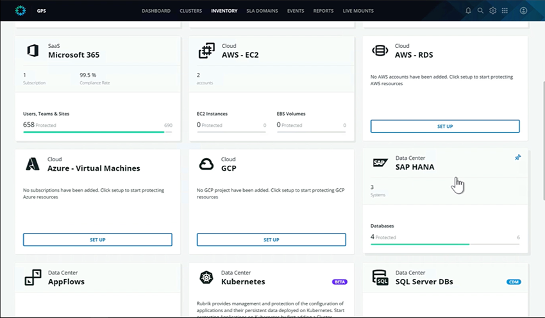
Task: Click the page vertical scrollbar
Action: 543,141
